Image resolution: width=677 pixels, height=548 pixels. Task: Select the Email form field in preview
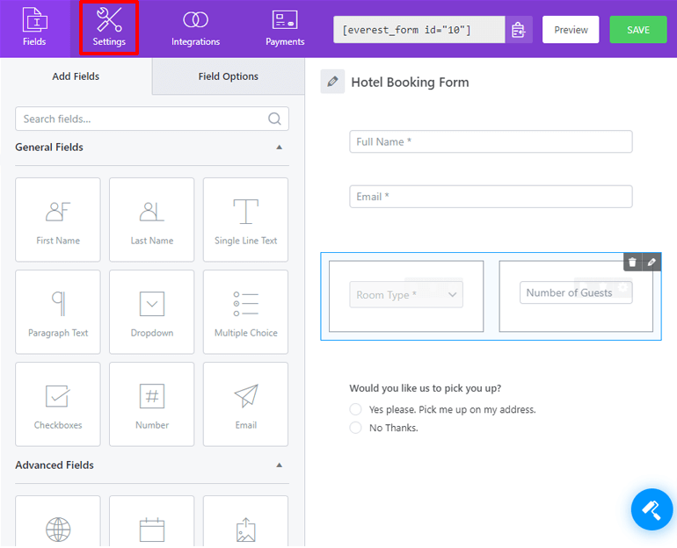coord(491,197)
